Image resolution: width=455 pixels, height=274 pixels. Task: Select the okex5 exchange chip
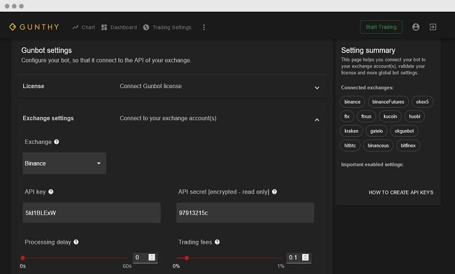pos(422,102)
